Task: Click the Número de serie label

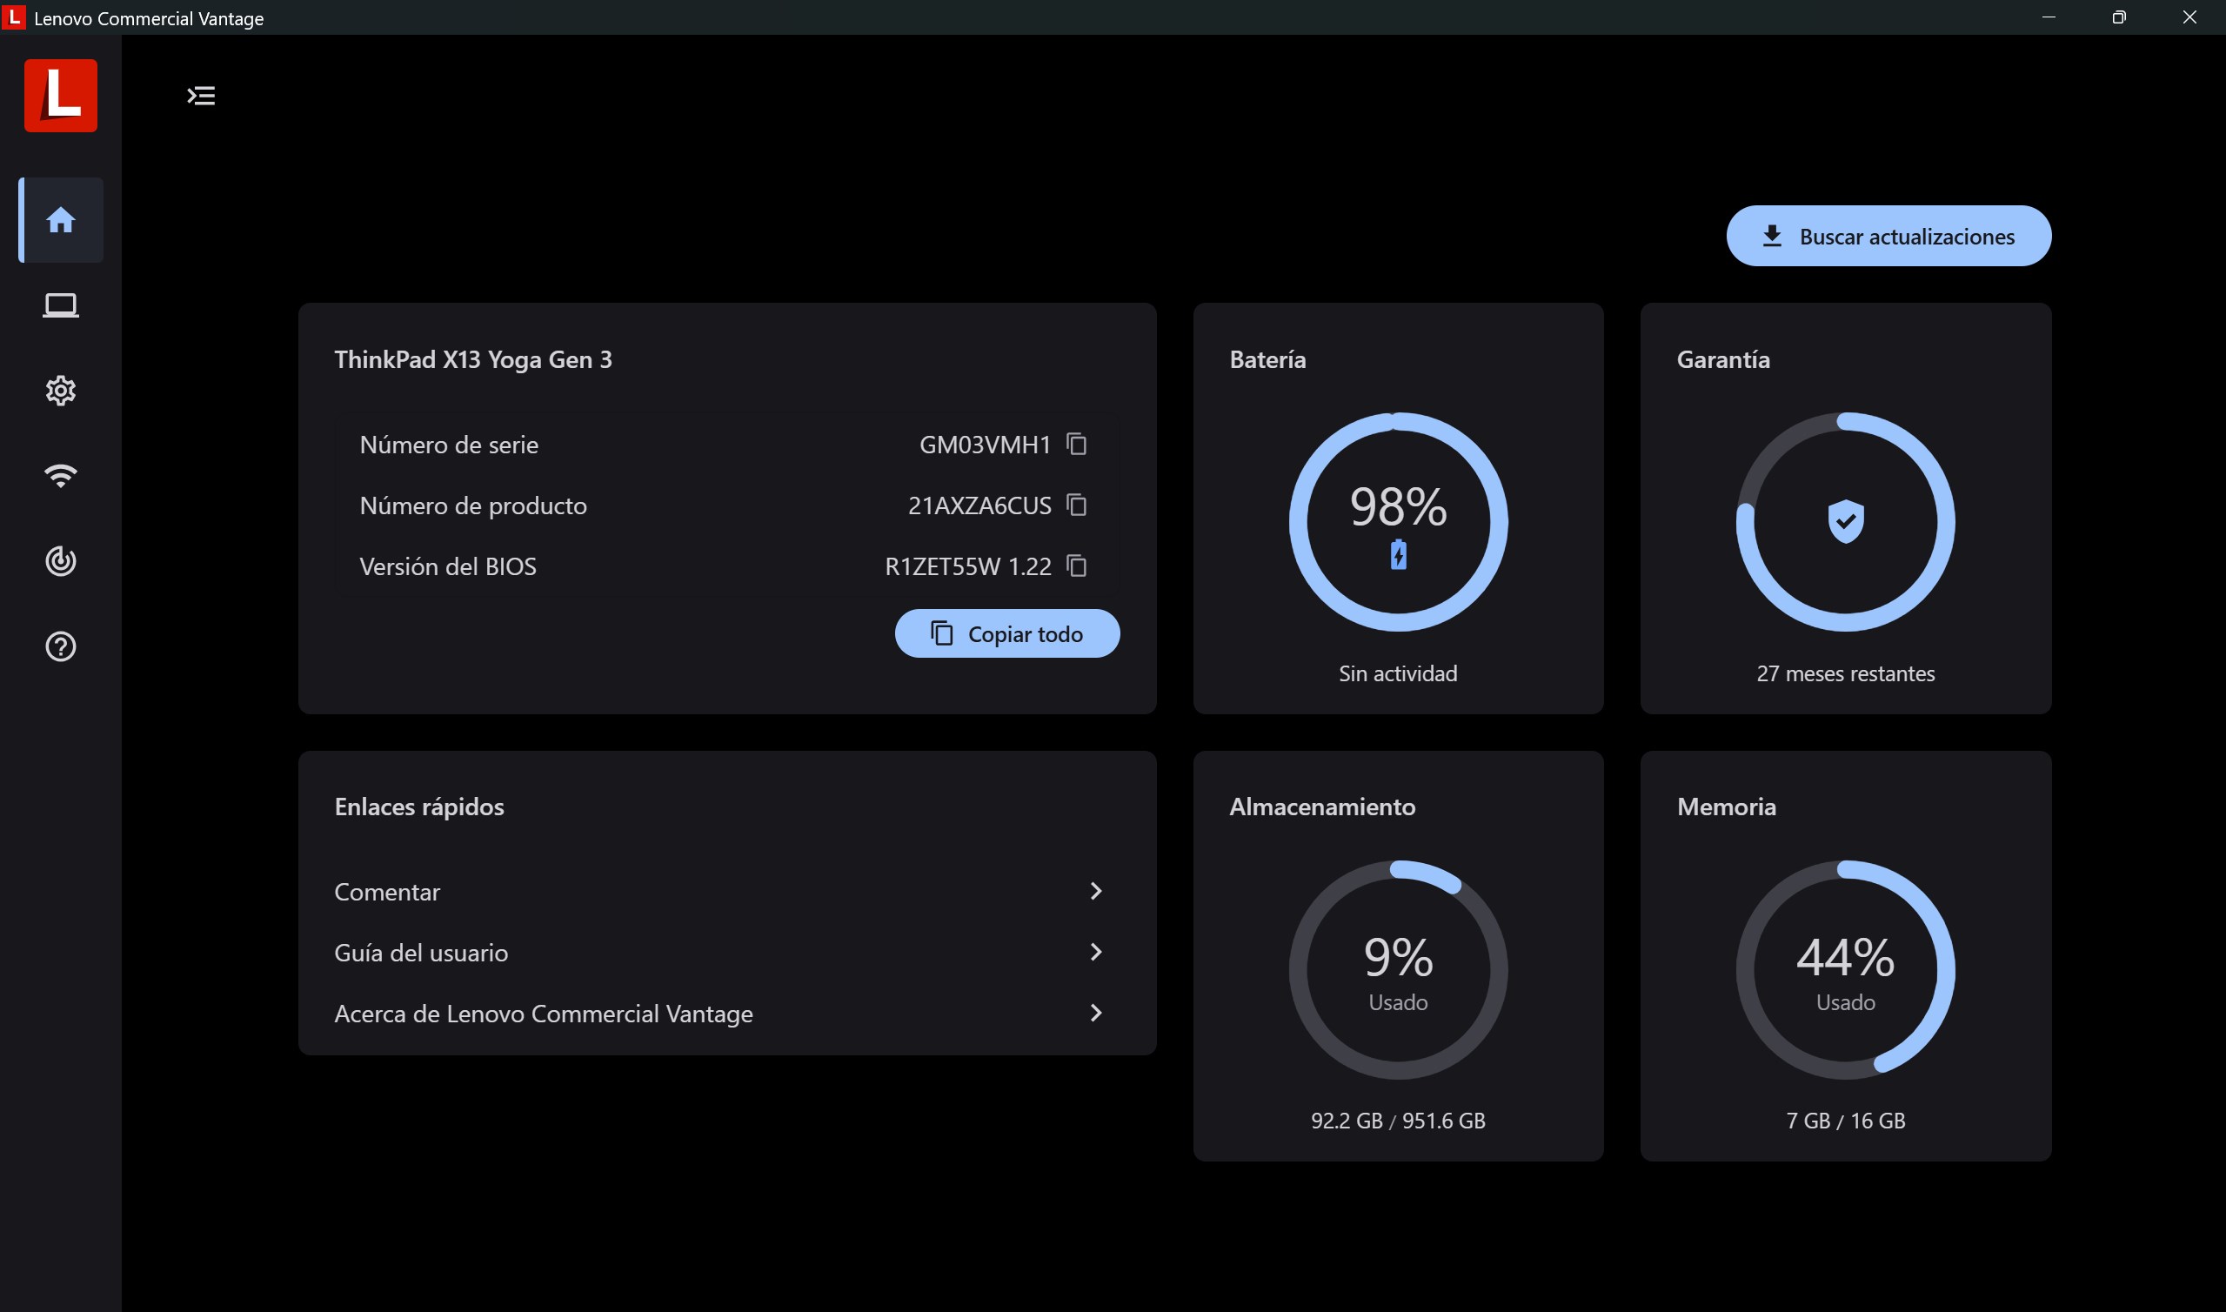Action: (x=449, y=445)
